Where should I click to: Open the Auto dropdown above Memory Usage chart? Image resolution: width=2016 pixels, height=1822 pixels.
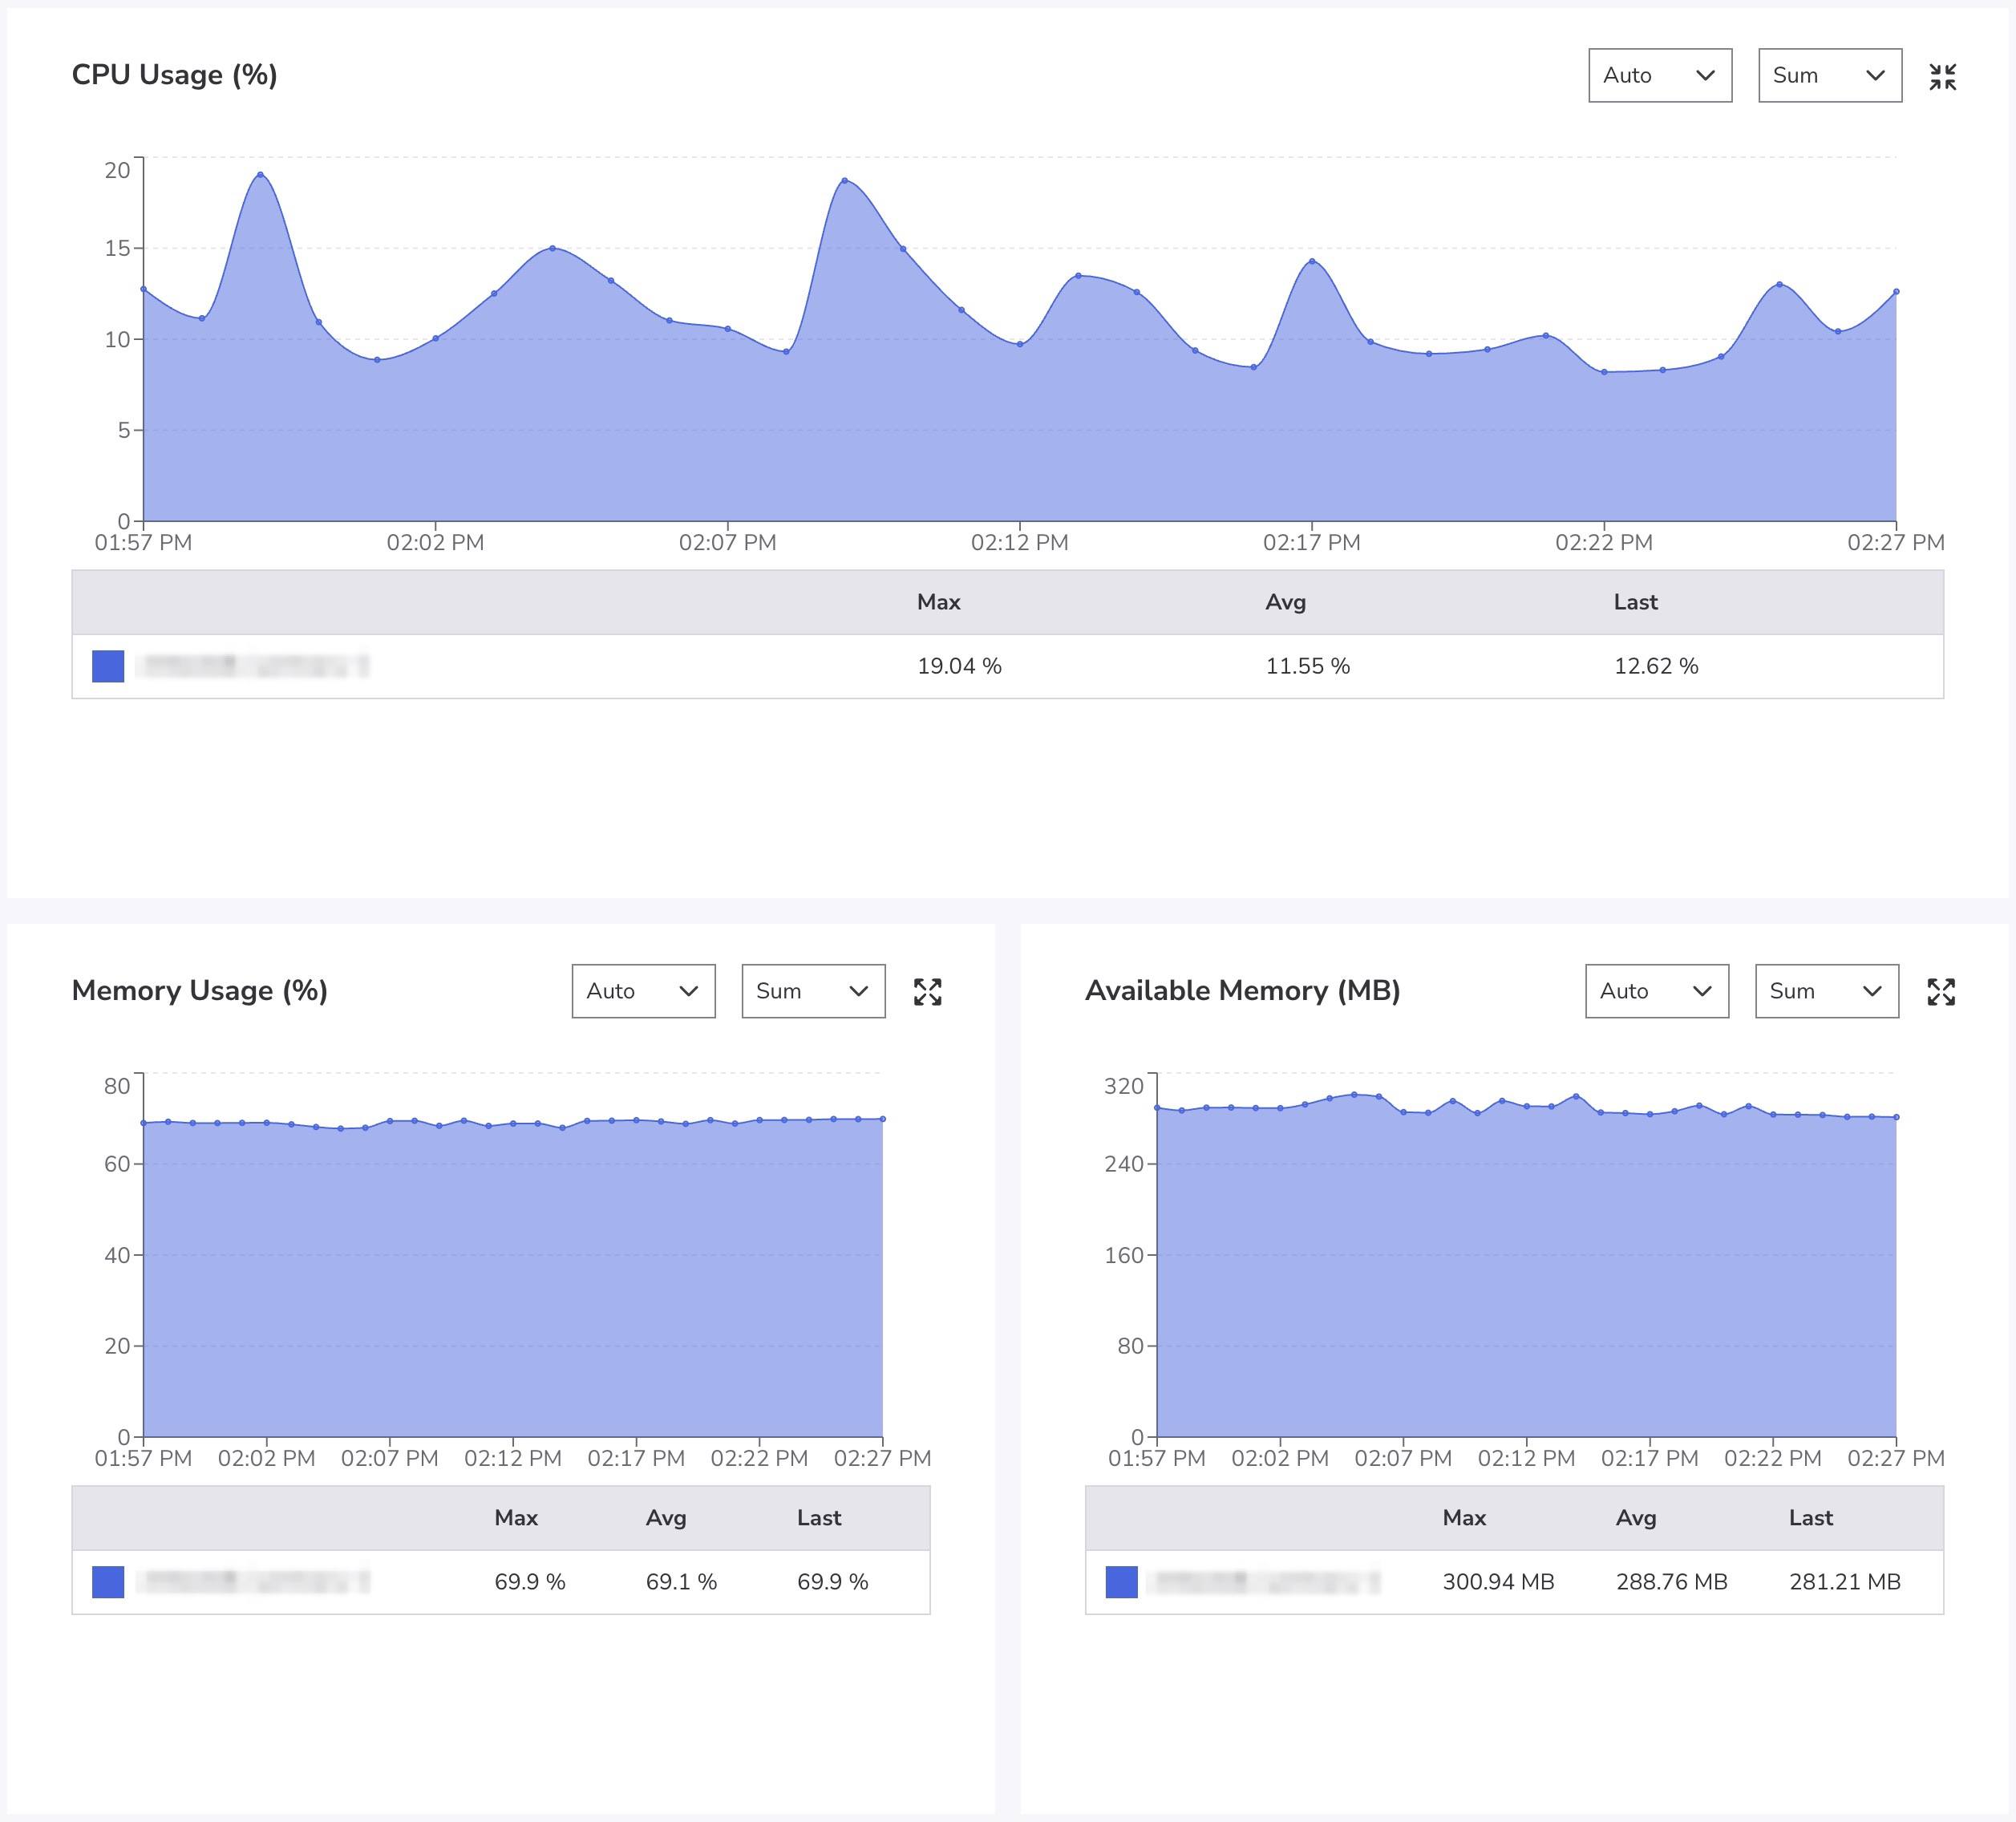point(643,991)
